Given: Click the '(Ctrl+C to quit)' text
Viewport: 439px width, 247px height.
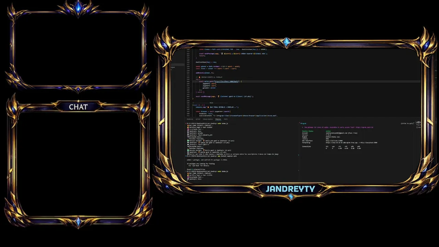Looking at the screenshot, I should coord(407,123).
